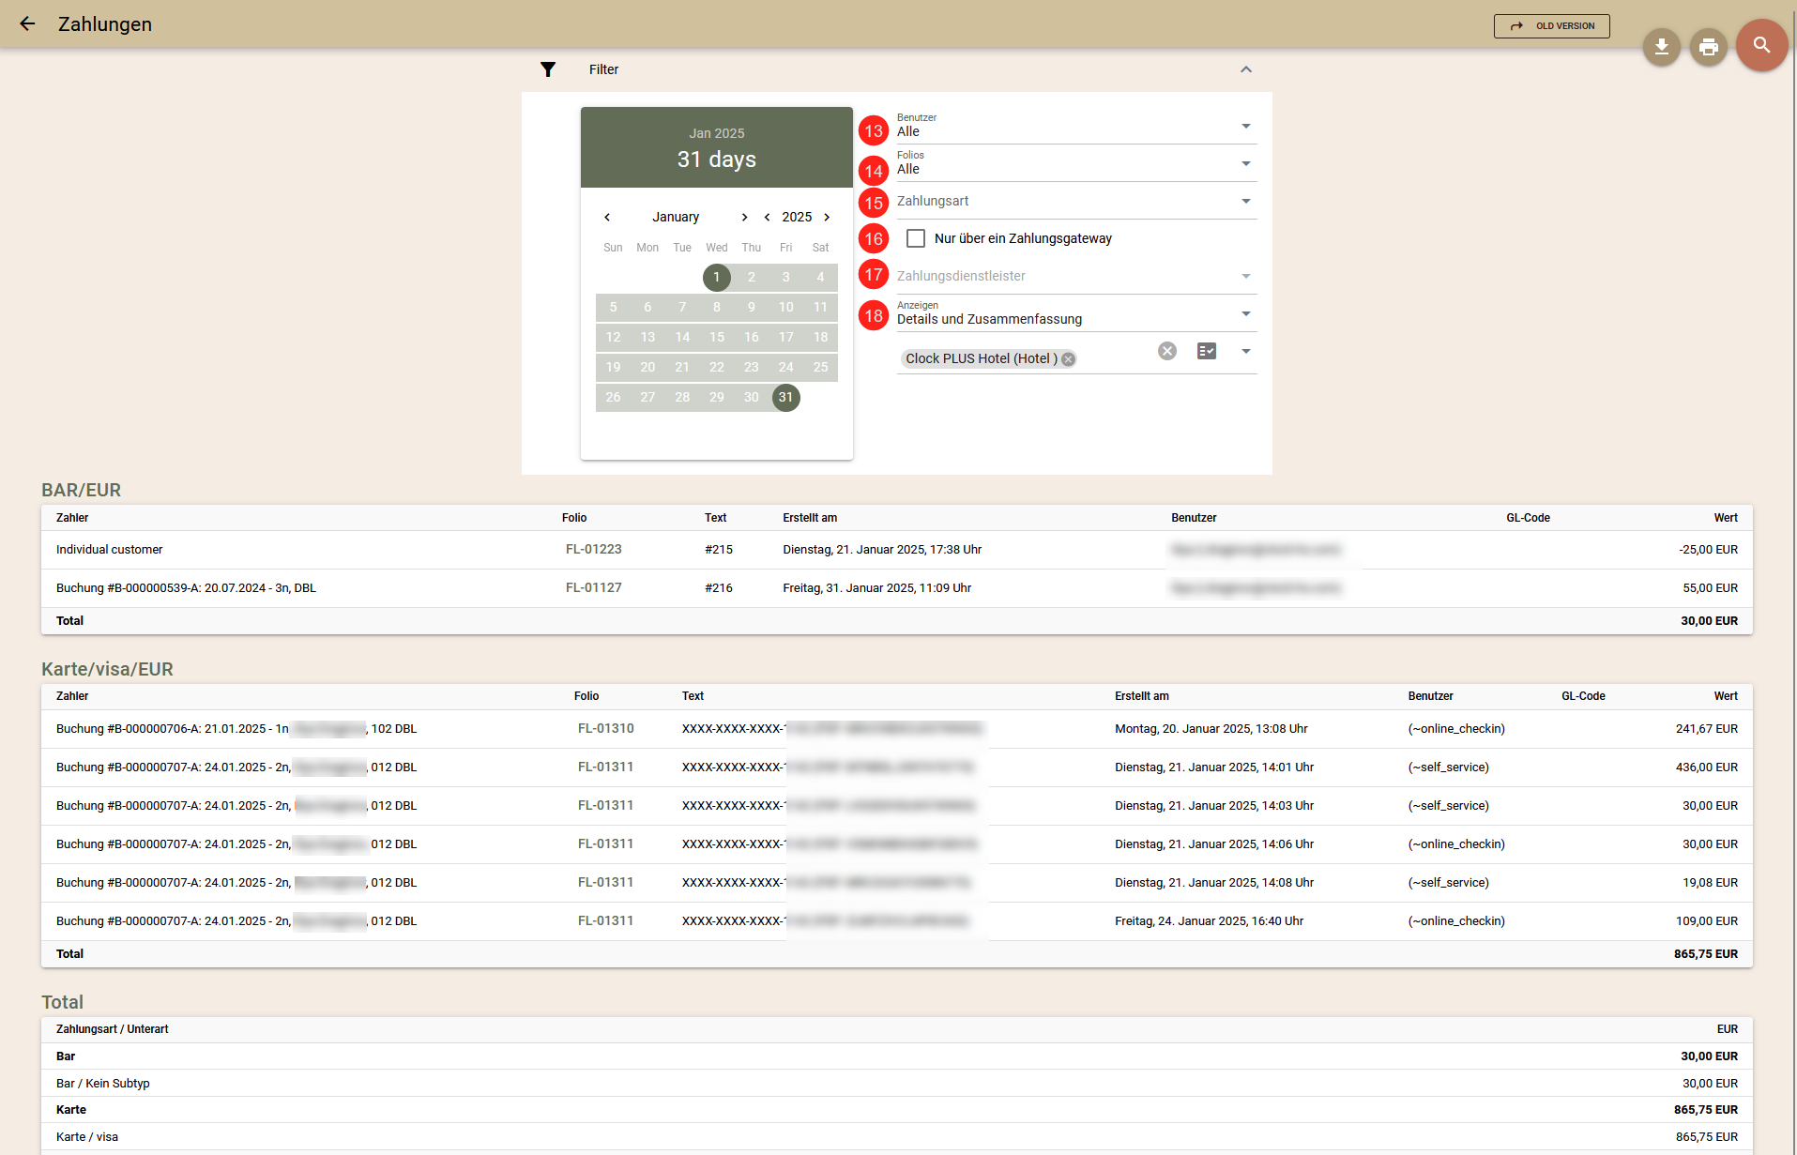Click Montag, 20. Januar 2025 date cell
This screenshot has width=1797, height=1155.
(x=1211, y=729)
